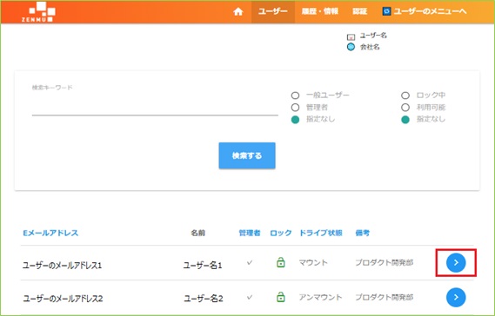
Task: Click the blue icon beside ユーザーのメニューへ
Action: pos(386,11)
